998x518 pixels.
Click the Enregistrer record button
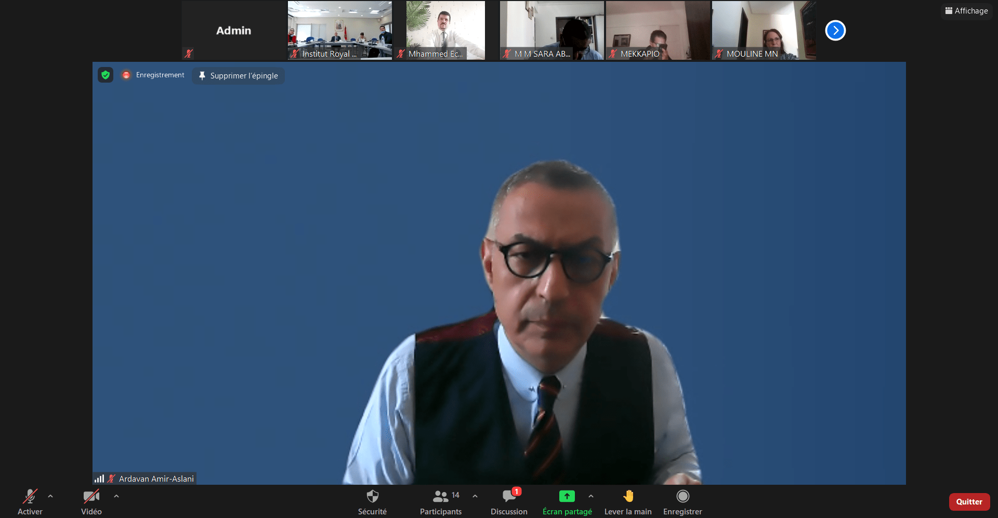click(x=682, y=502)
